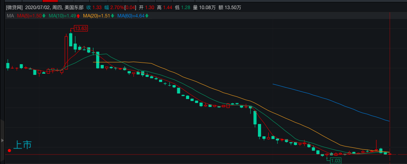Image resolution: width=407 pixels, height=164 pixels.
Task: Click the closing price 收 1.33
Action: [x=94, y=8]
